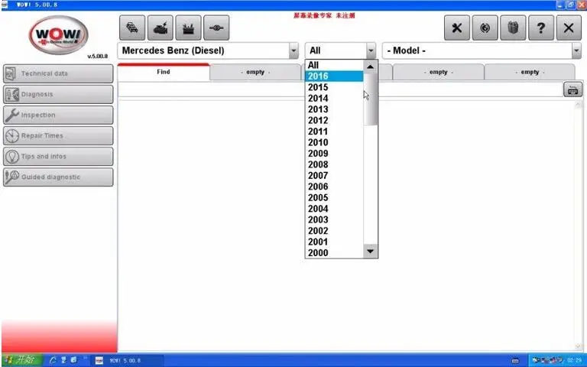
Task: Click the year list scrollbar thumb
Action: click(x=370, y=99)
